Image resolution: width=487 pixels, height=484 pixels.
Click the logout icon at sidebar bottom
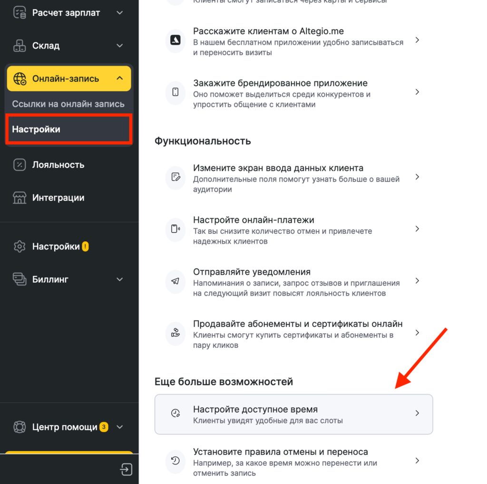[126, 469]
